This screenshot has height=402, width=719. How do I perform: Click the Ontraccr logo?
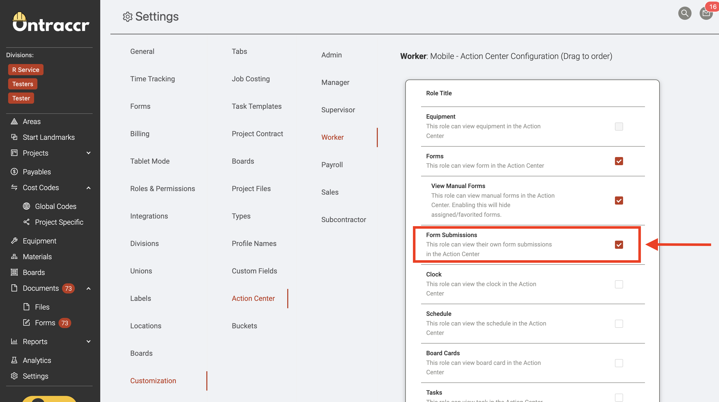(x=51, y=22)
